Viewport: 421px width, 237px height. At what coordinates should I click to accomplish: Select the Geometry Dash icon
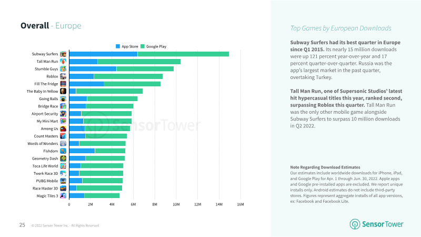tap(63, 158)
